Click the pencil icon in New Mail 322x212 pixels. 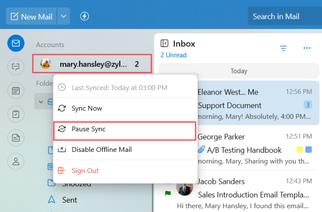tap(15, 16)
